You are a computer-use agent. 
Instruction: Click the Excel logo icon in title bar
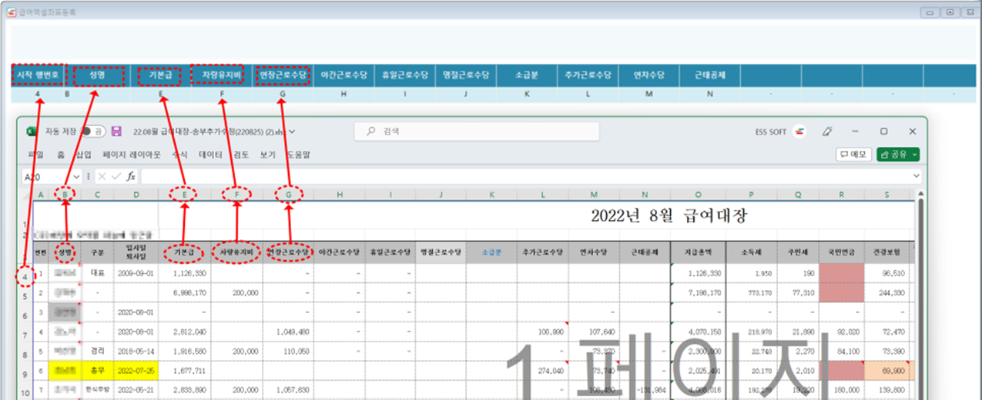[x=32, y=132]
